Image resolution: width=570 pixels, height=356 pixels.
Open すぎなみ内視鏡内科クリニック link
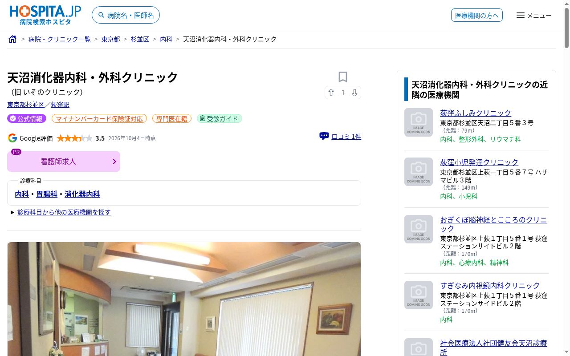click(x=490, y=286)
